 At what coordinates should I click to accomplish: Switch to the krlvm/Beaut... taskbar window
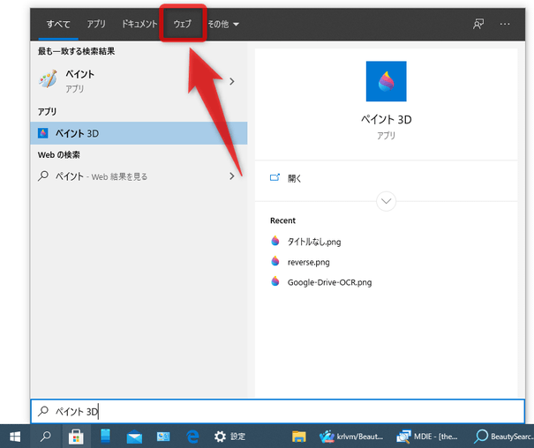tap(351, 437)
